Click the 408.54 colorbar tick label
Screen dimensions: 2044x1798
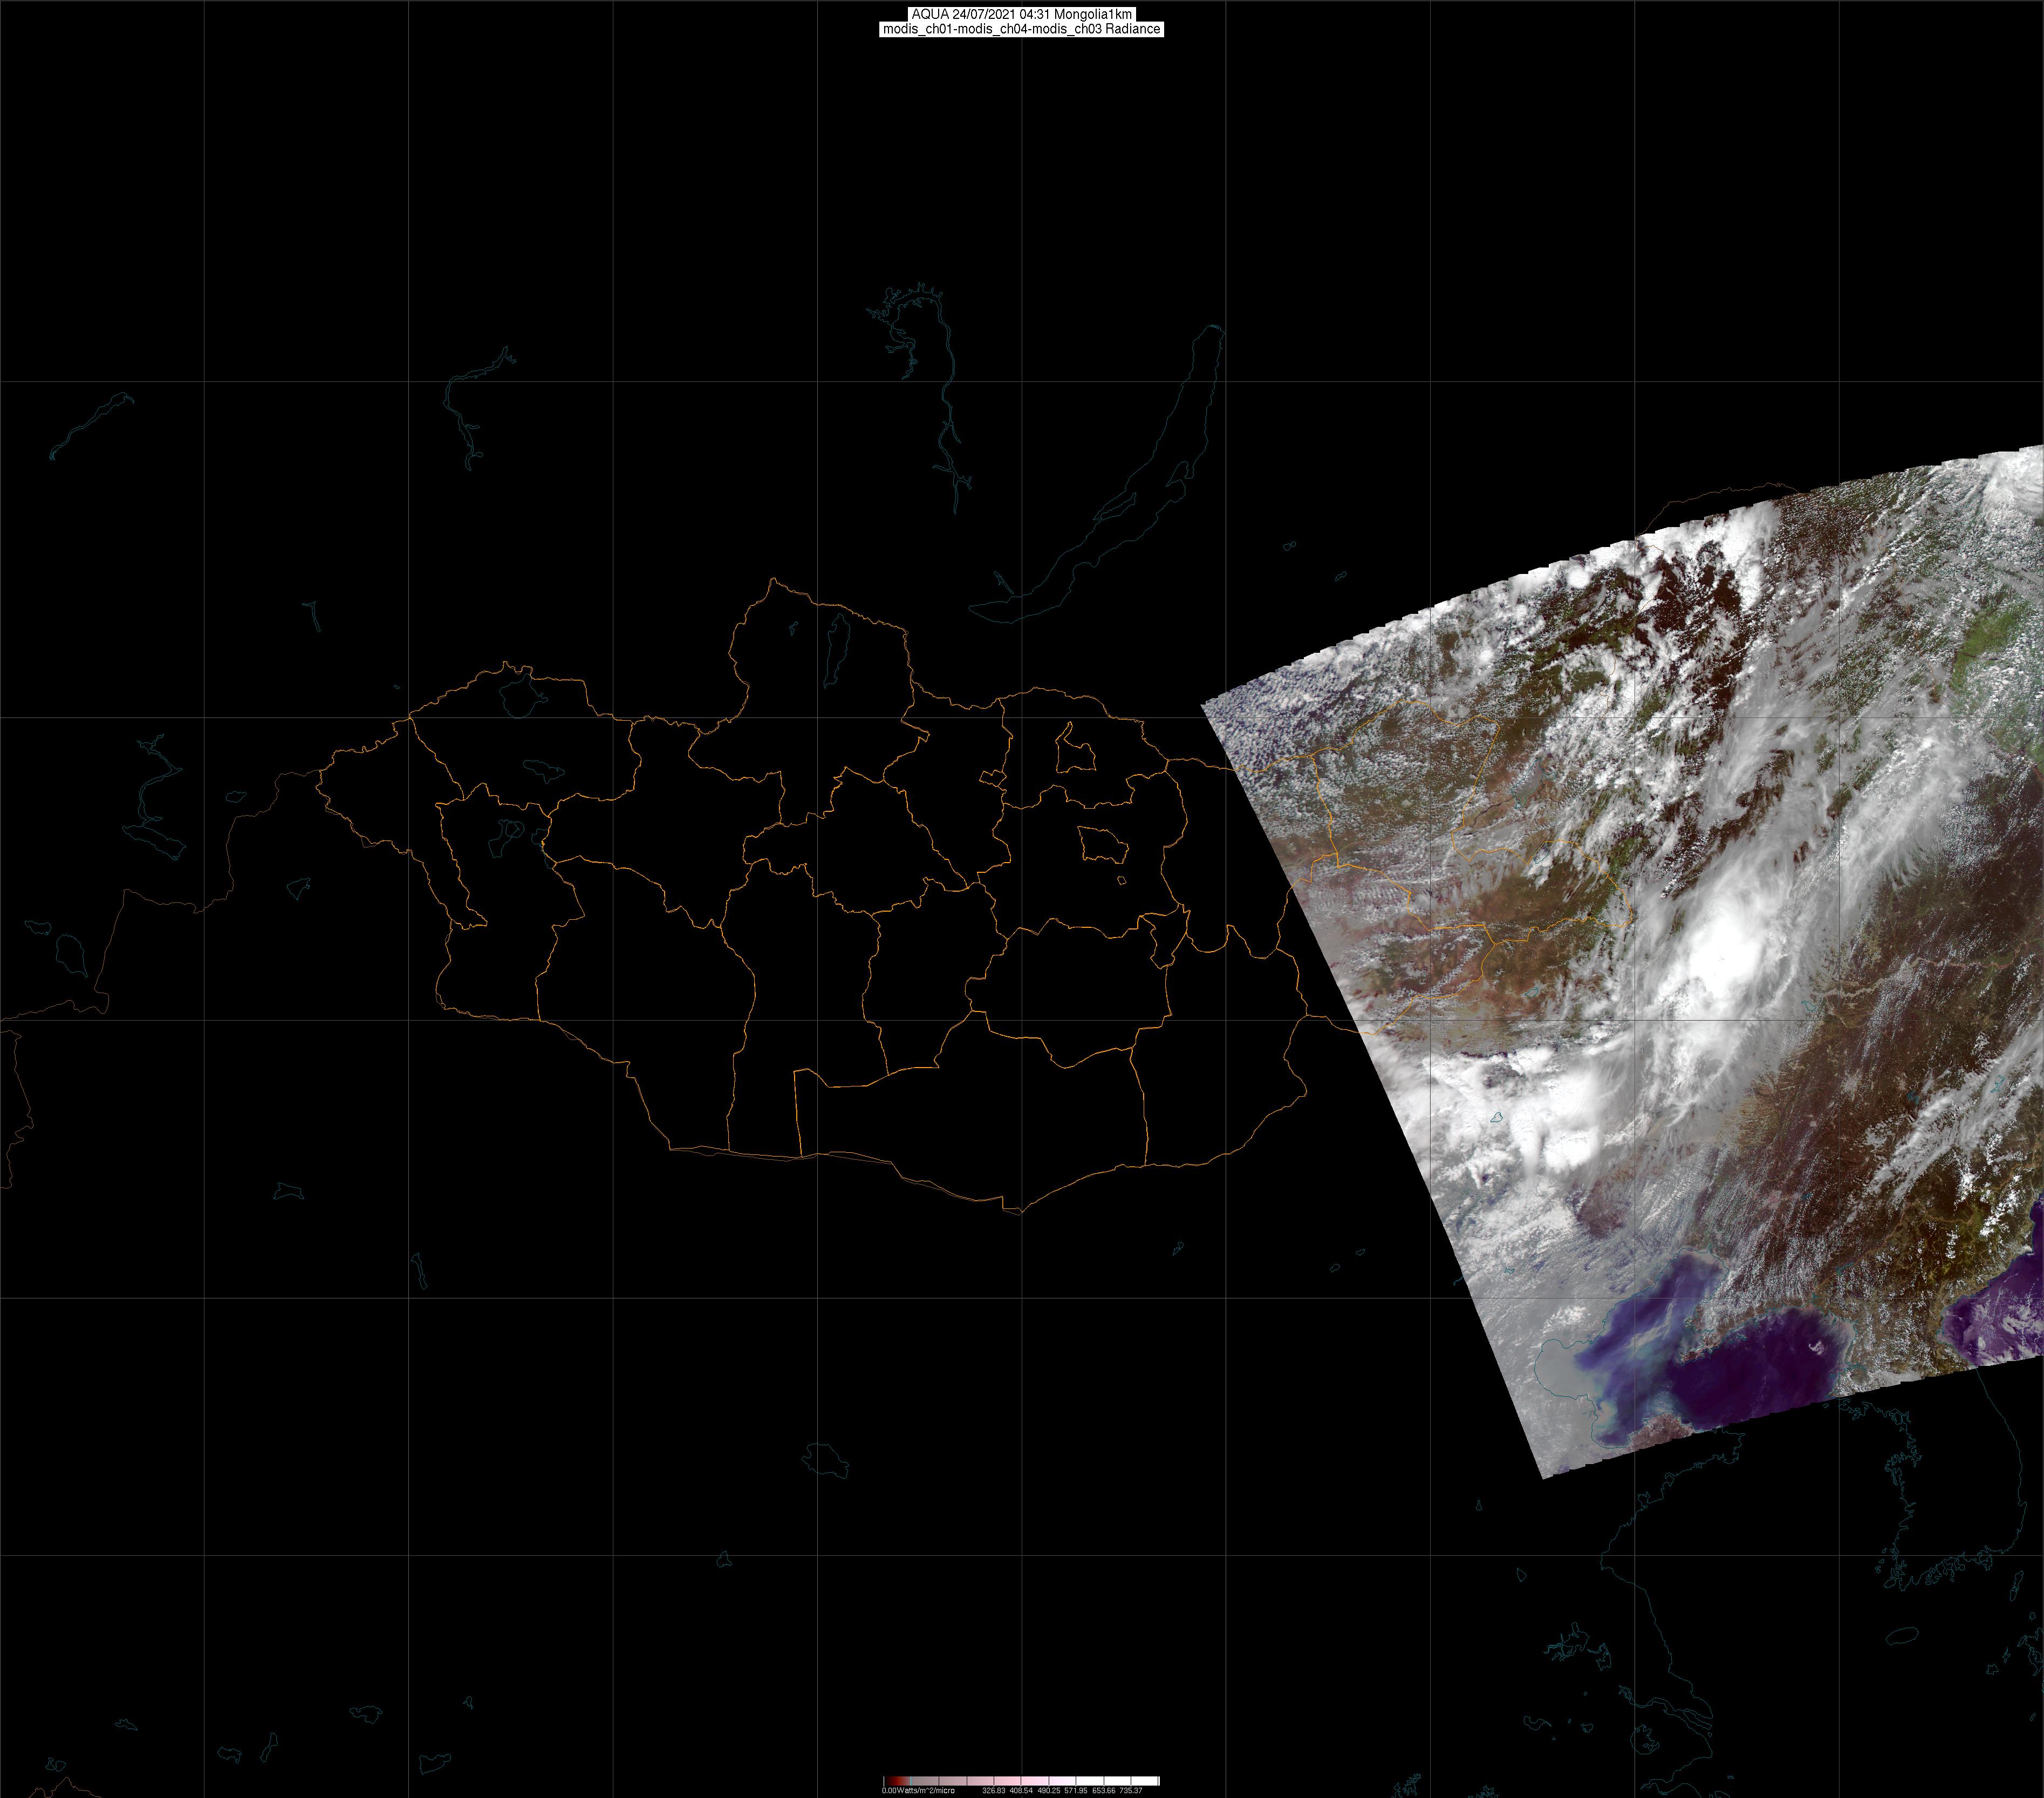[1021, 1791]
